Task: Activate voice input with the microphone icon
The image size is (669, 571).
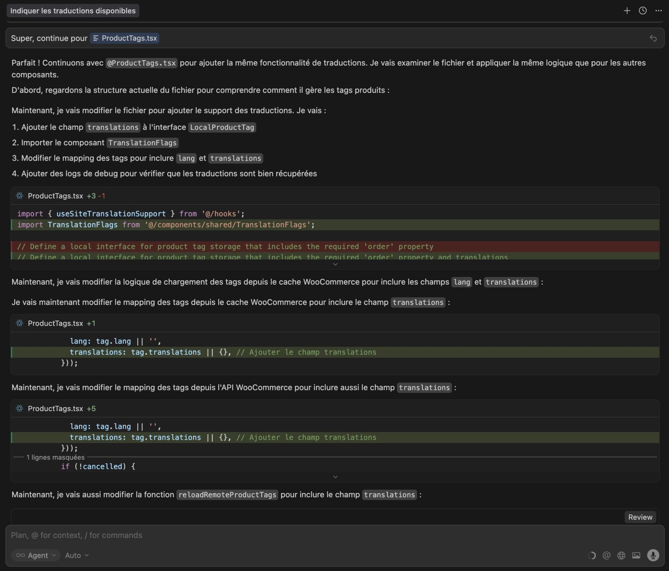Action: tap(653, 555)
